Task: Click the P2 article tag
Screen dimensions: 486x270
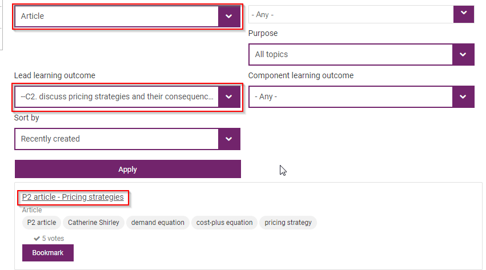Action: tap(42, 223)
